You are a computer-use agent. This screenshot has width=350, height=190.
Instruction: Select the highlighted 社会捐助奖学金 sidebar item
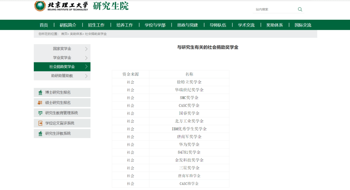click(x=62, y=67)
